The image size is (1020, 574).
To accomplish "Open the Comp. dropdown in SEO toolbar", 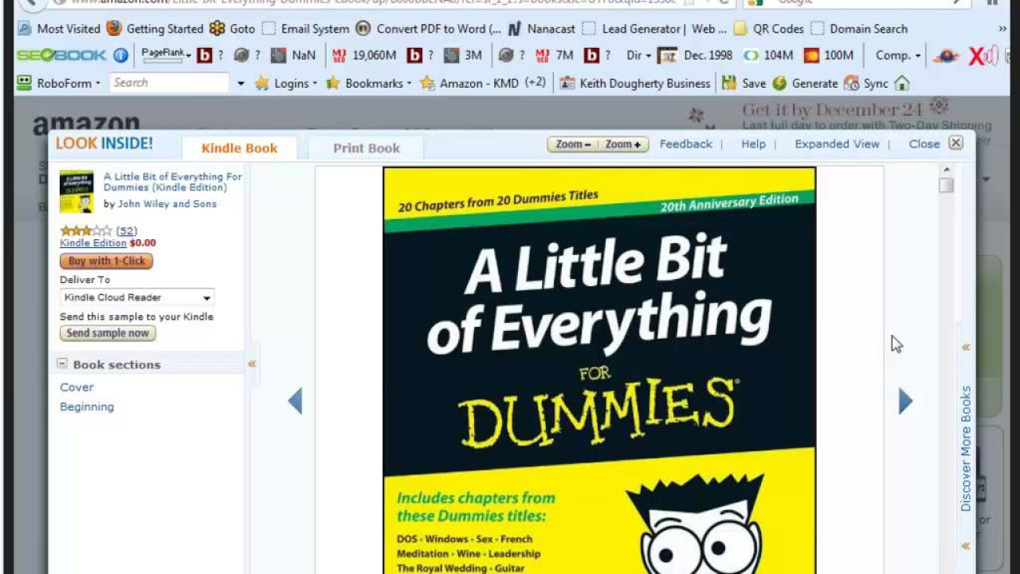I will pyautogui.click(x=898, y=55).
